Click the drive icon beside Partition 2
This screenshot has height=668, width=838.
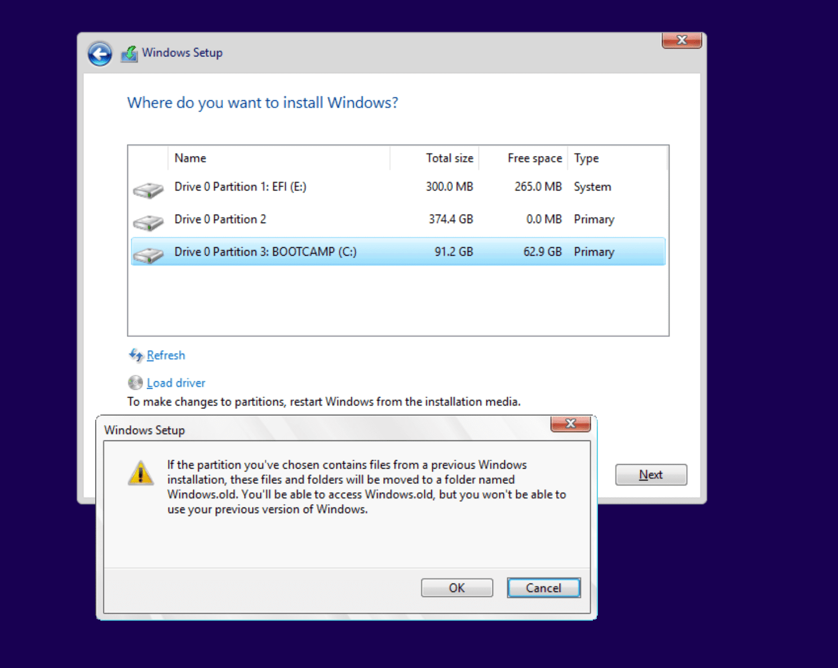tap(148, 222)
